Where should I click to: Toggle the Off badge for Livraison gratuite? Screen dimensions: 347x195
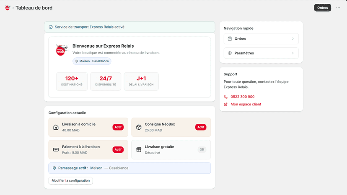pos(202,149)
